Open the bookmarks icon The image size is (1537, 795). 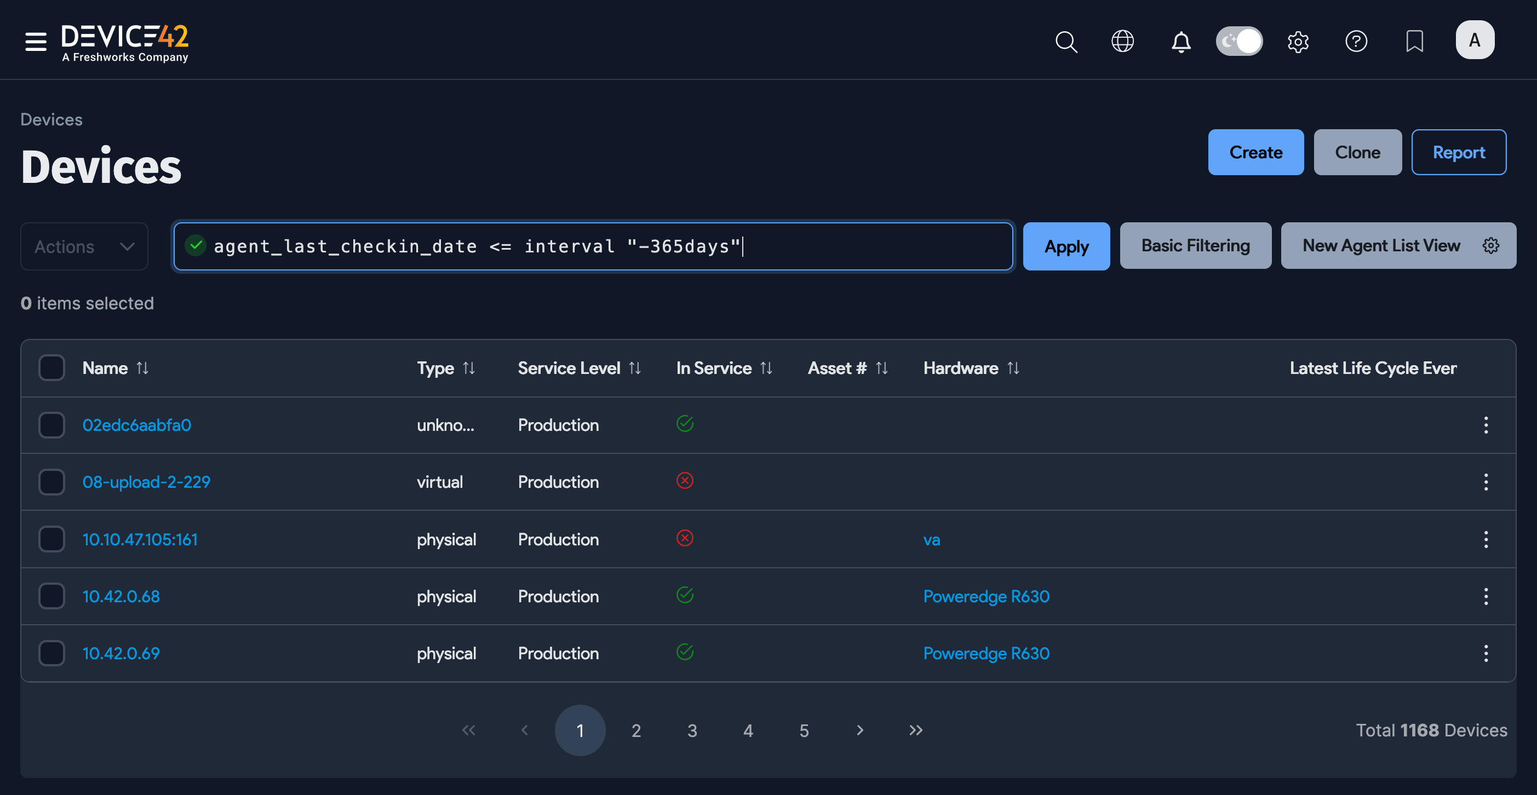pos(1414,41)
